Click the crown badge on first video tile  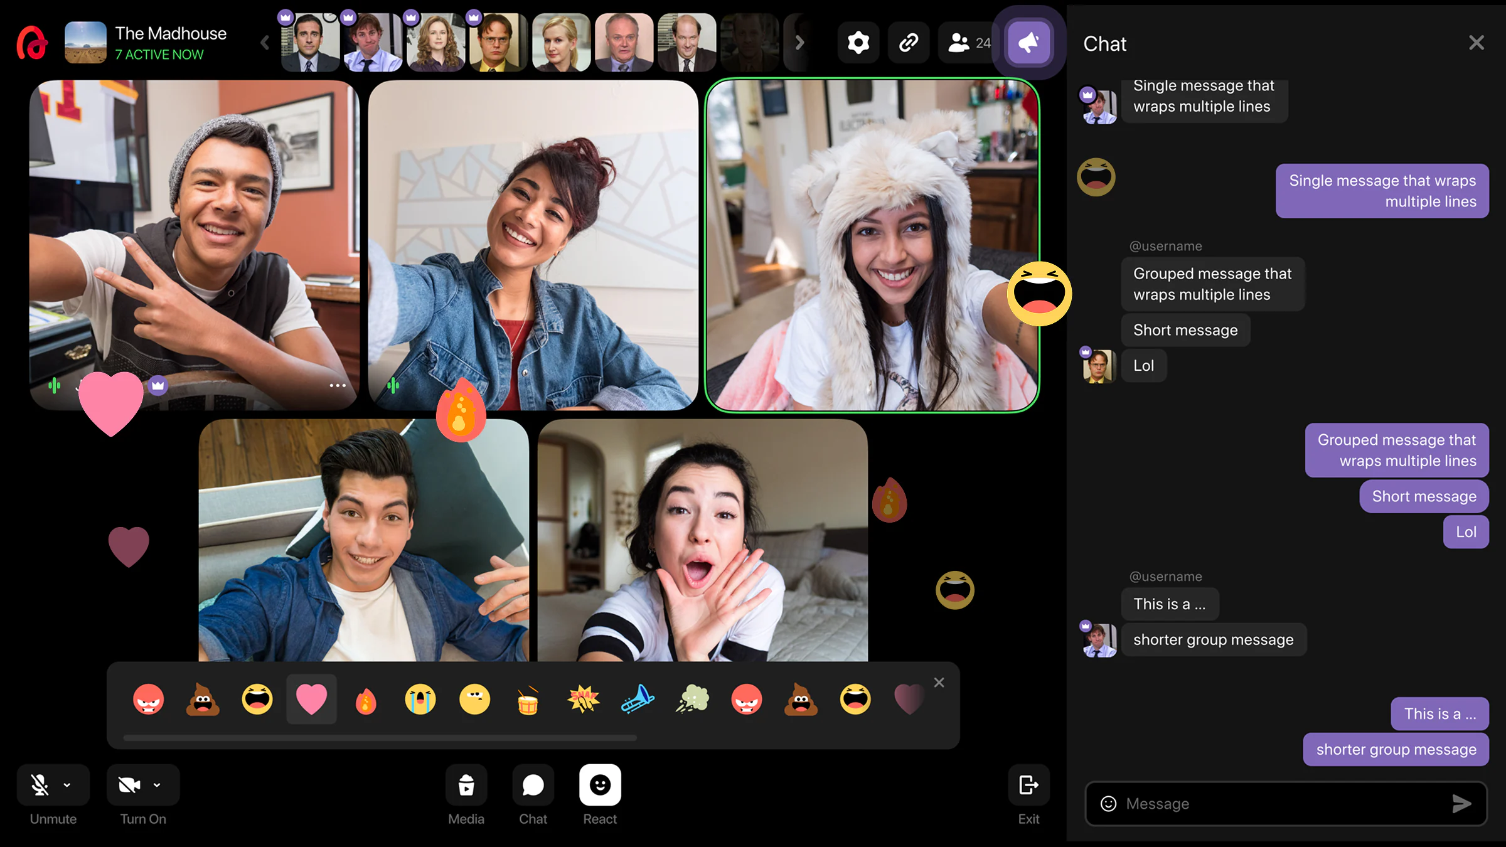click(x=158, y=385)
